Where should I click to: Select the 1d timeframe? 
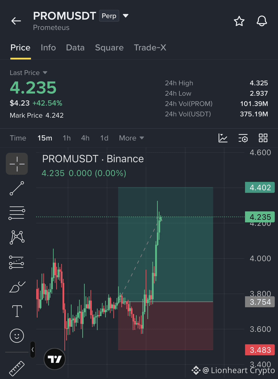tap(104, 138)
